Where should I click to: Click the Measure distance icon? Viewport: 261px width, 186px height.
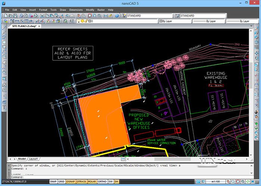(106, 16)
